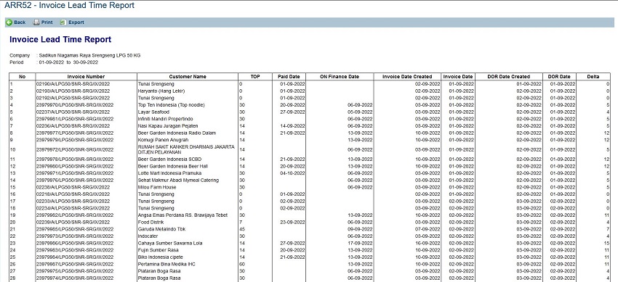Print the report via Print label
This screenshot has height=282, width=618.
point(47,22)
